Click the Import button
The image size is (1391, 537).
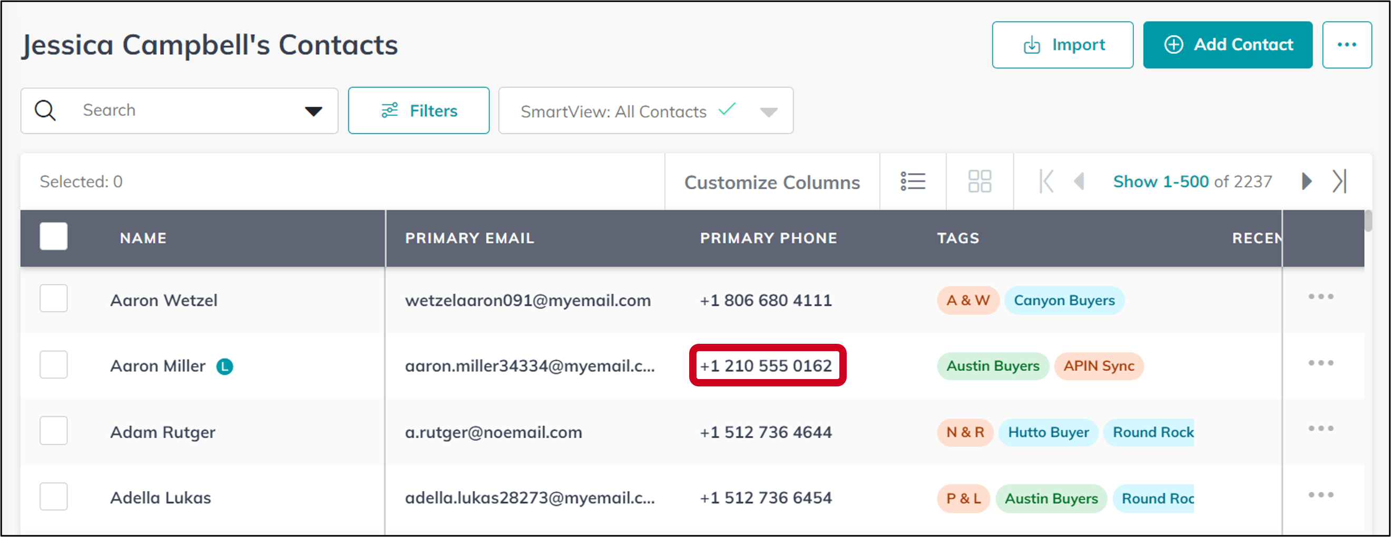click(x=1062, y=44)
